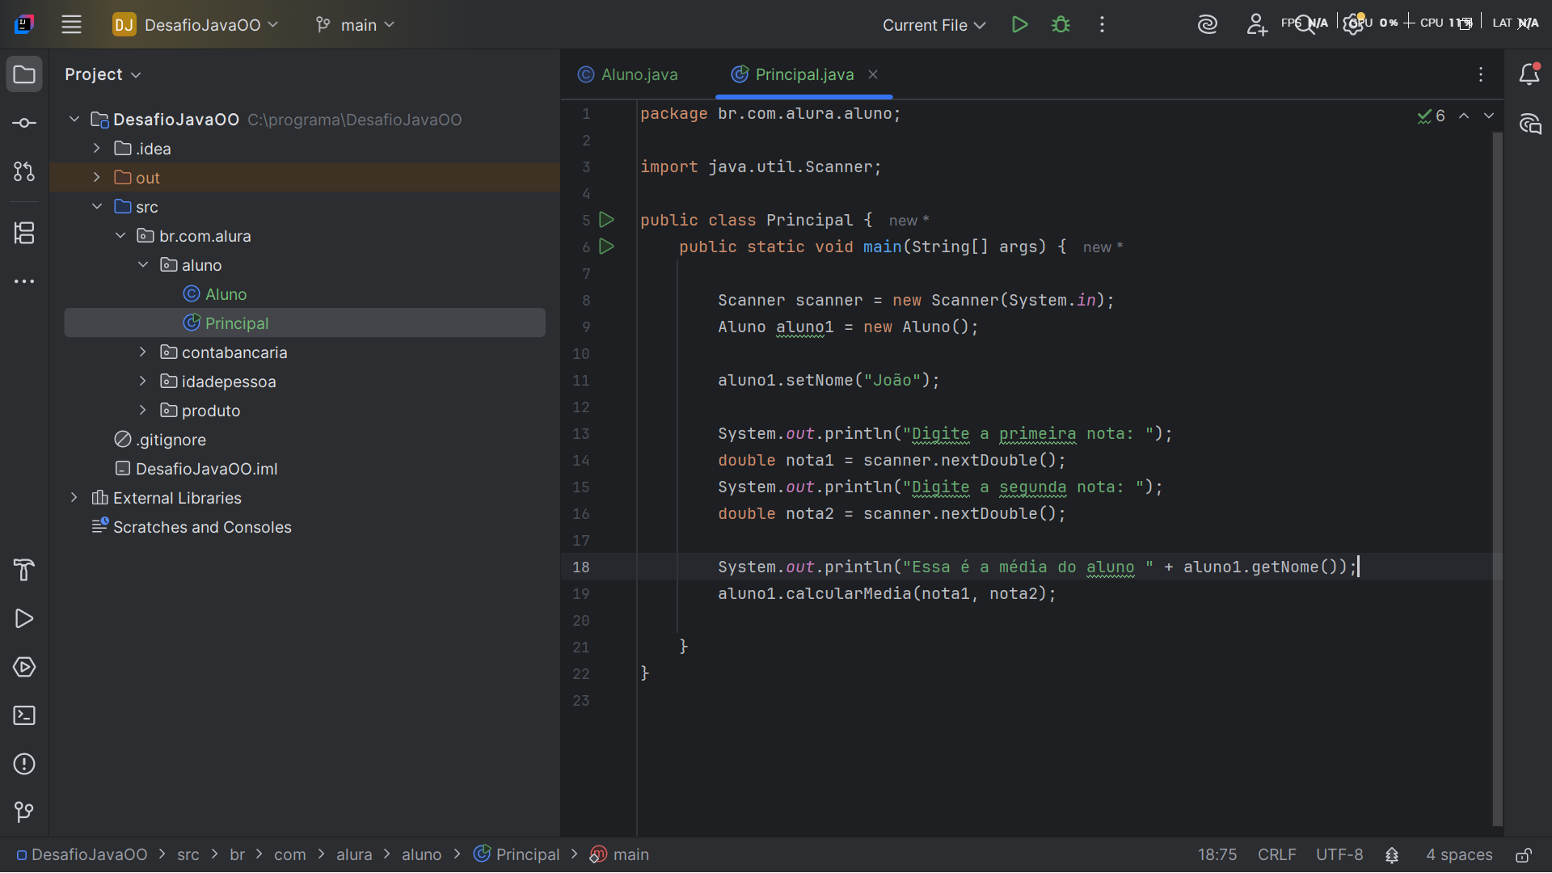Collapse the src folder
1552x873 pixels.
pyautogui.click(x=97, y=207)
